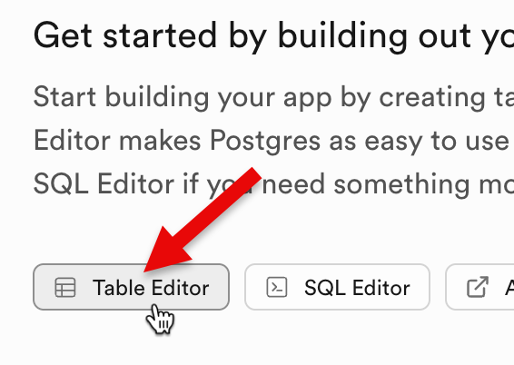Open the SQL Editor button

pyautogui.click(x=337, y=287)
